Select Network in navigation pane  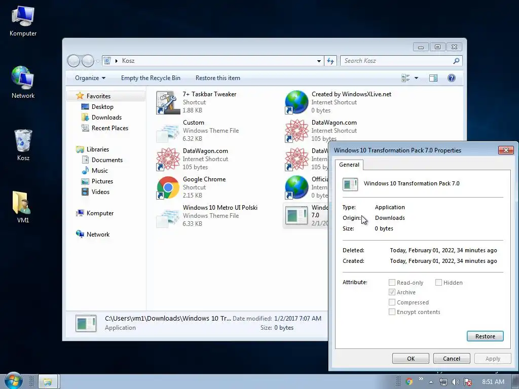click(x=98, y=234)
